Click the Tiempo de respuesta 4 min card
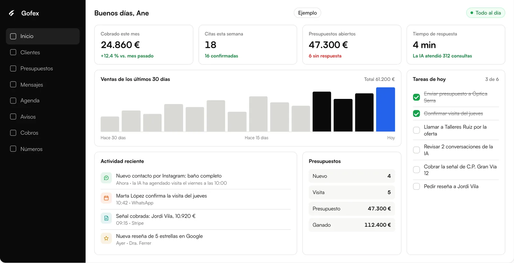This screenshot has height=263, width=514. [456, 45]
